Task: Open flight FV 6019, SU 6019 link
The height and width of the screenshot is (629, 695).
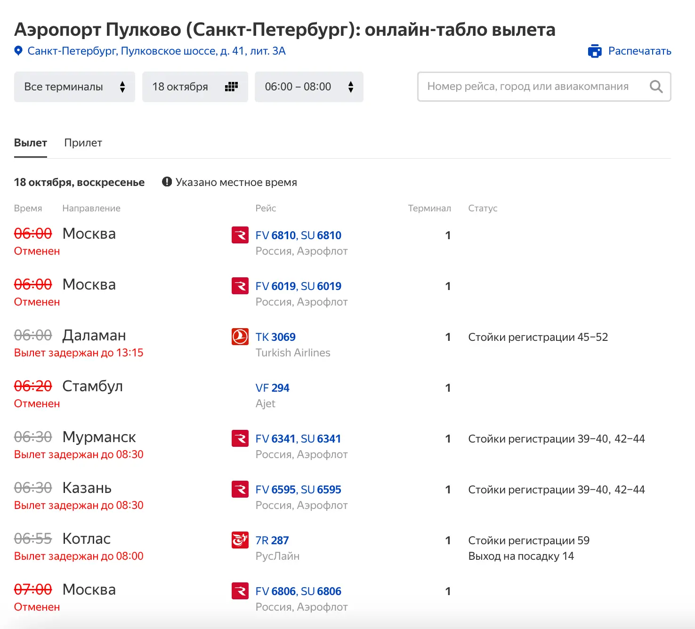Action: coord(299,286)
